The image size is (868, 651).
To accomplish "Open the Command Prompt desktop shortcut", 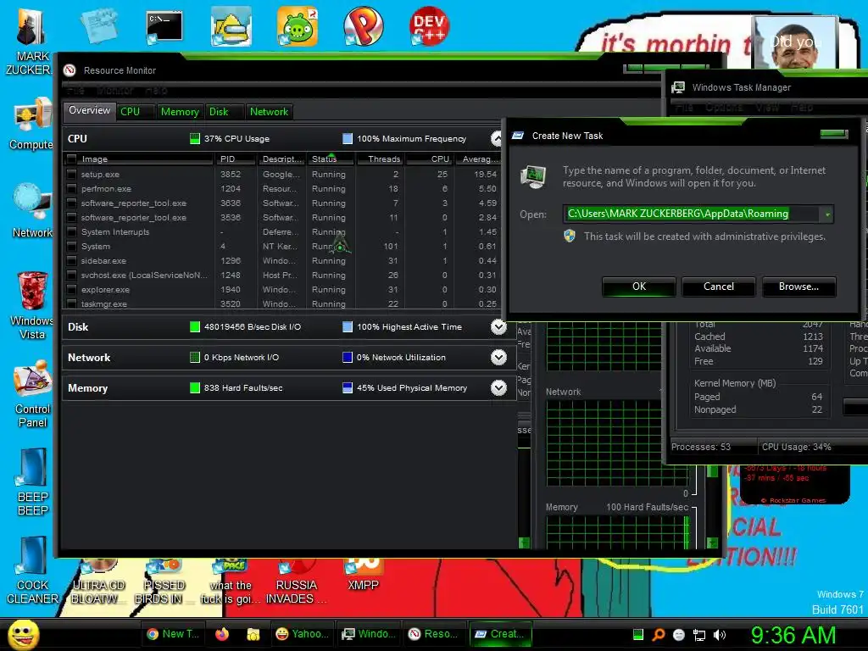I will 164,26.
